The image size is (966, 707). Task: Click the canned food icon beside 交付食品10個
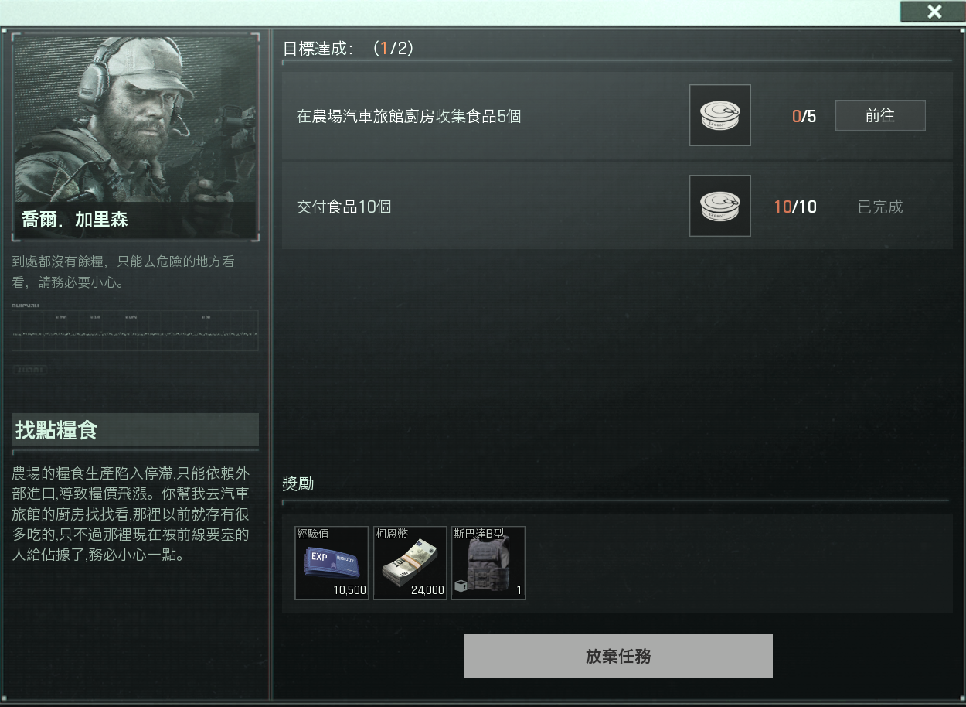click(719, 206)
